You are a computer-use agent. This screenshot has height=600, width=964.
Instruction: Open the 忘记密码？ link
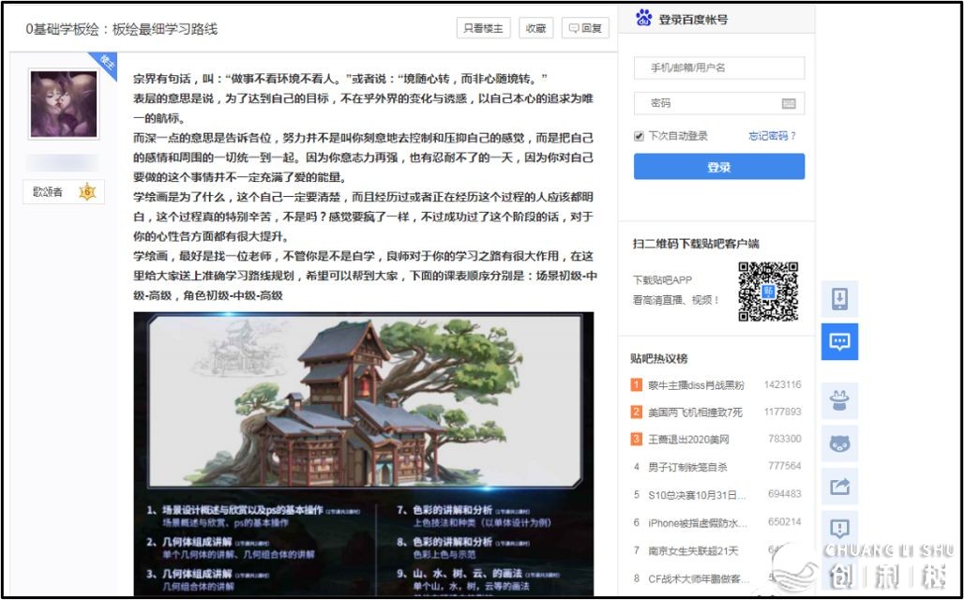pos(772,136)
